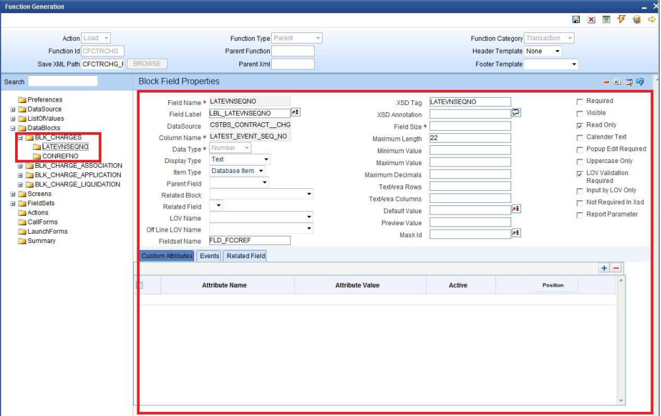This screenshot has height=416, width=661.
Task: Click the BROWSE button
Action: tap(147, 63)
